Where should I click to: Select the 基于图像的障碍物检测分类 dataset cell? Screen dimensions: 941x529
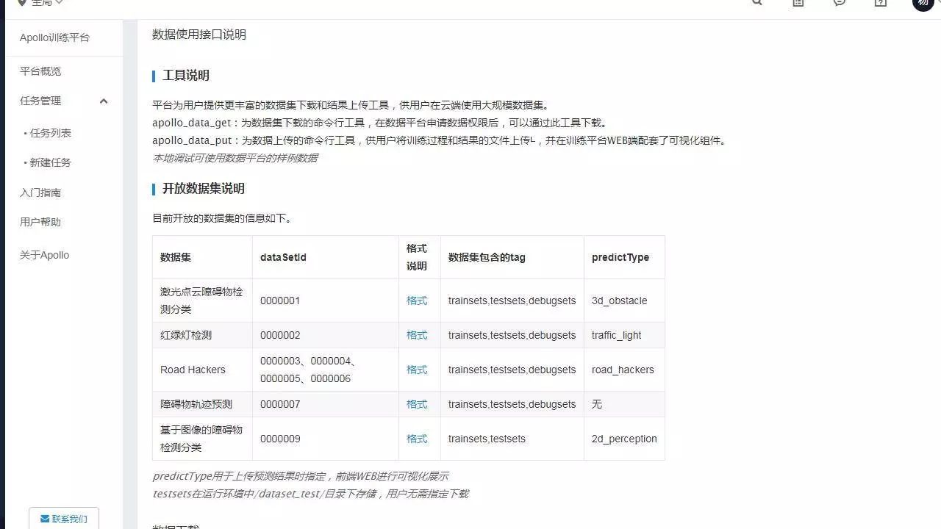click(201, 439)
